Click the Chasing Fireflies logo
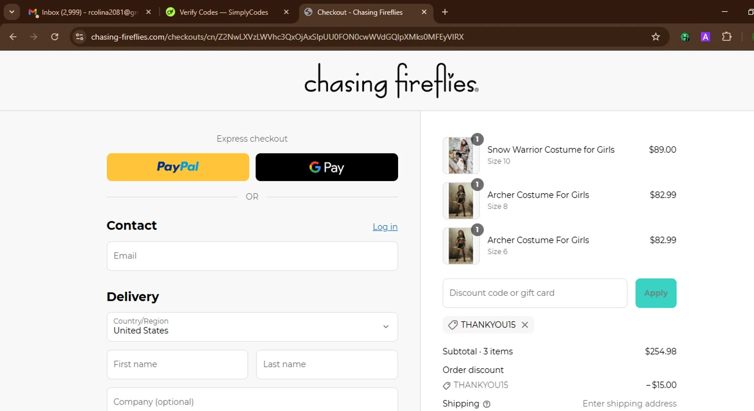754x411 pixels. click(391, 80)
